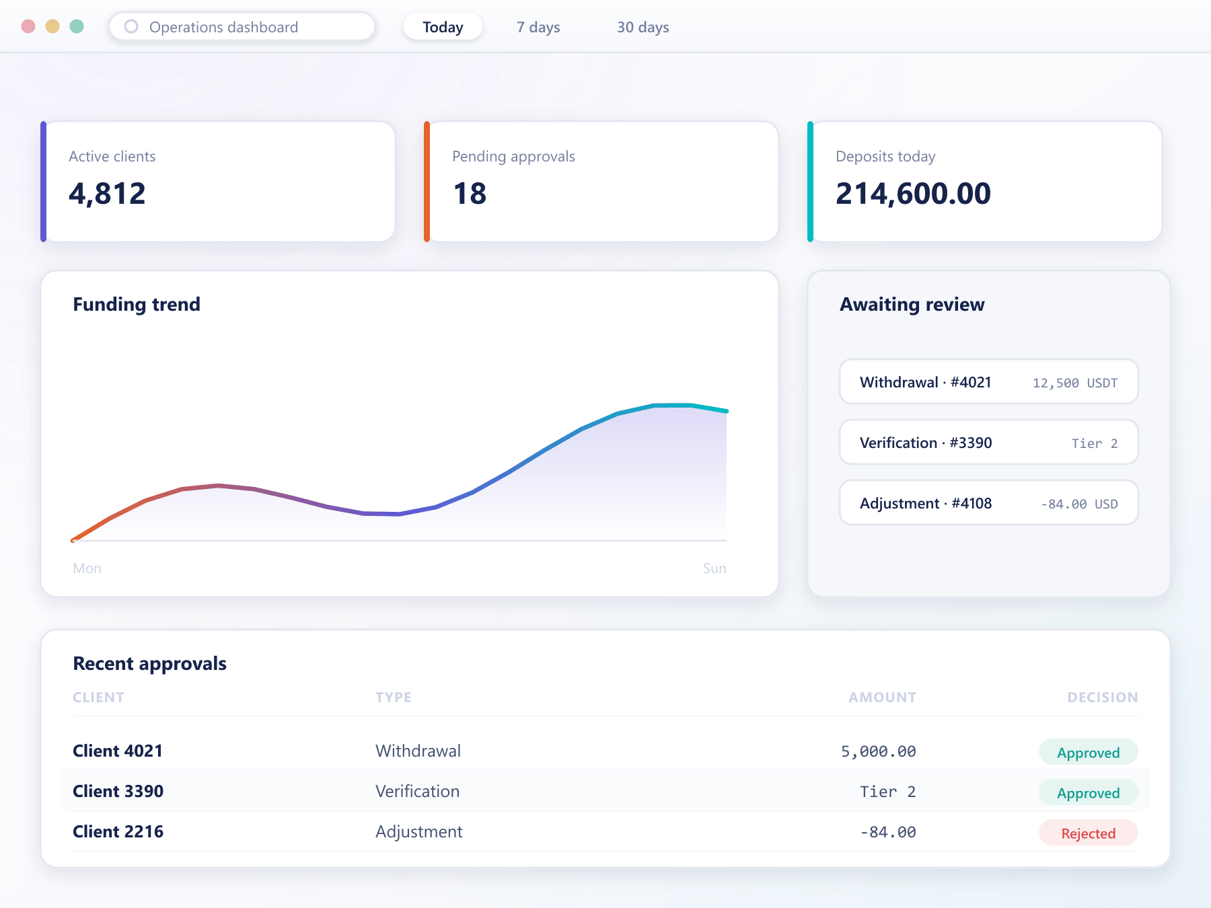Click the yellow window minimize dot
The image size is (1211, 908).
click(52, 26)
